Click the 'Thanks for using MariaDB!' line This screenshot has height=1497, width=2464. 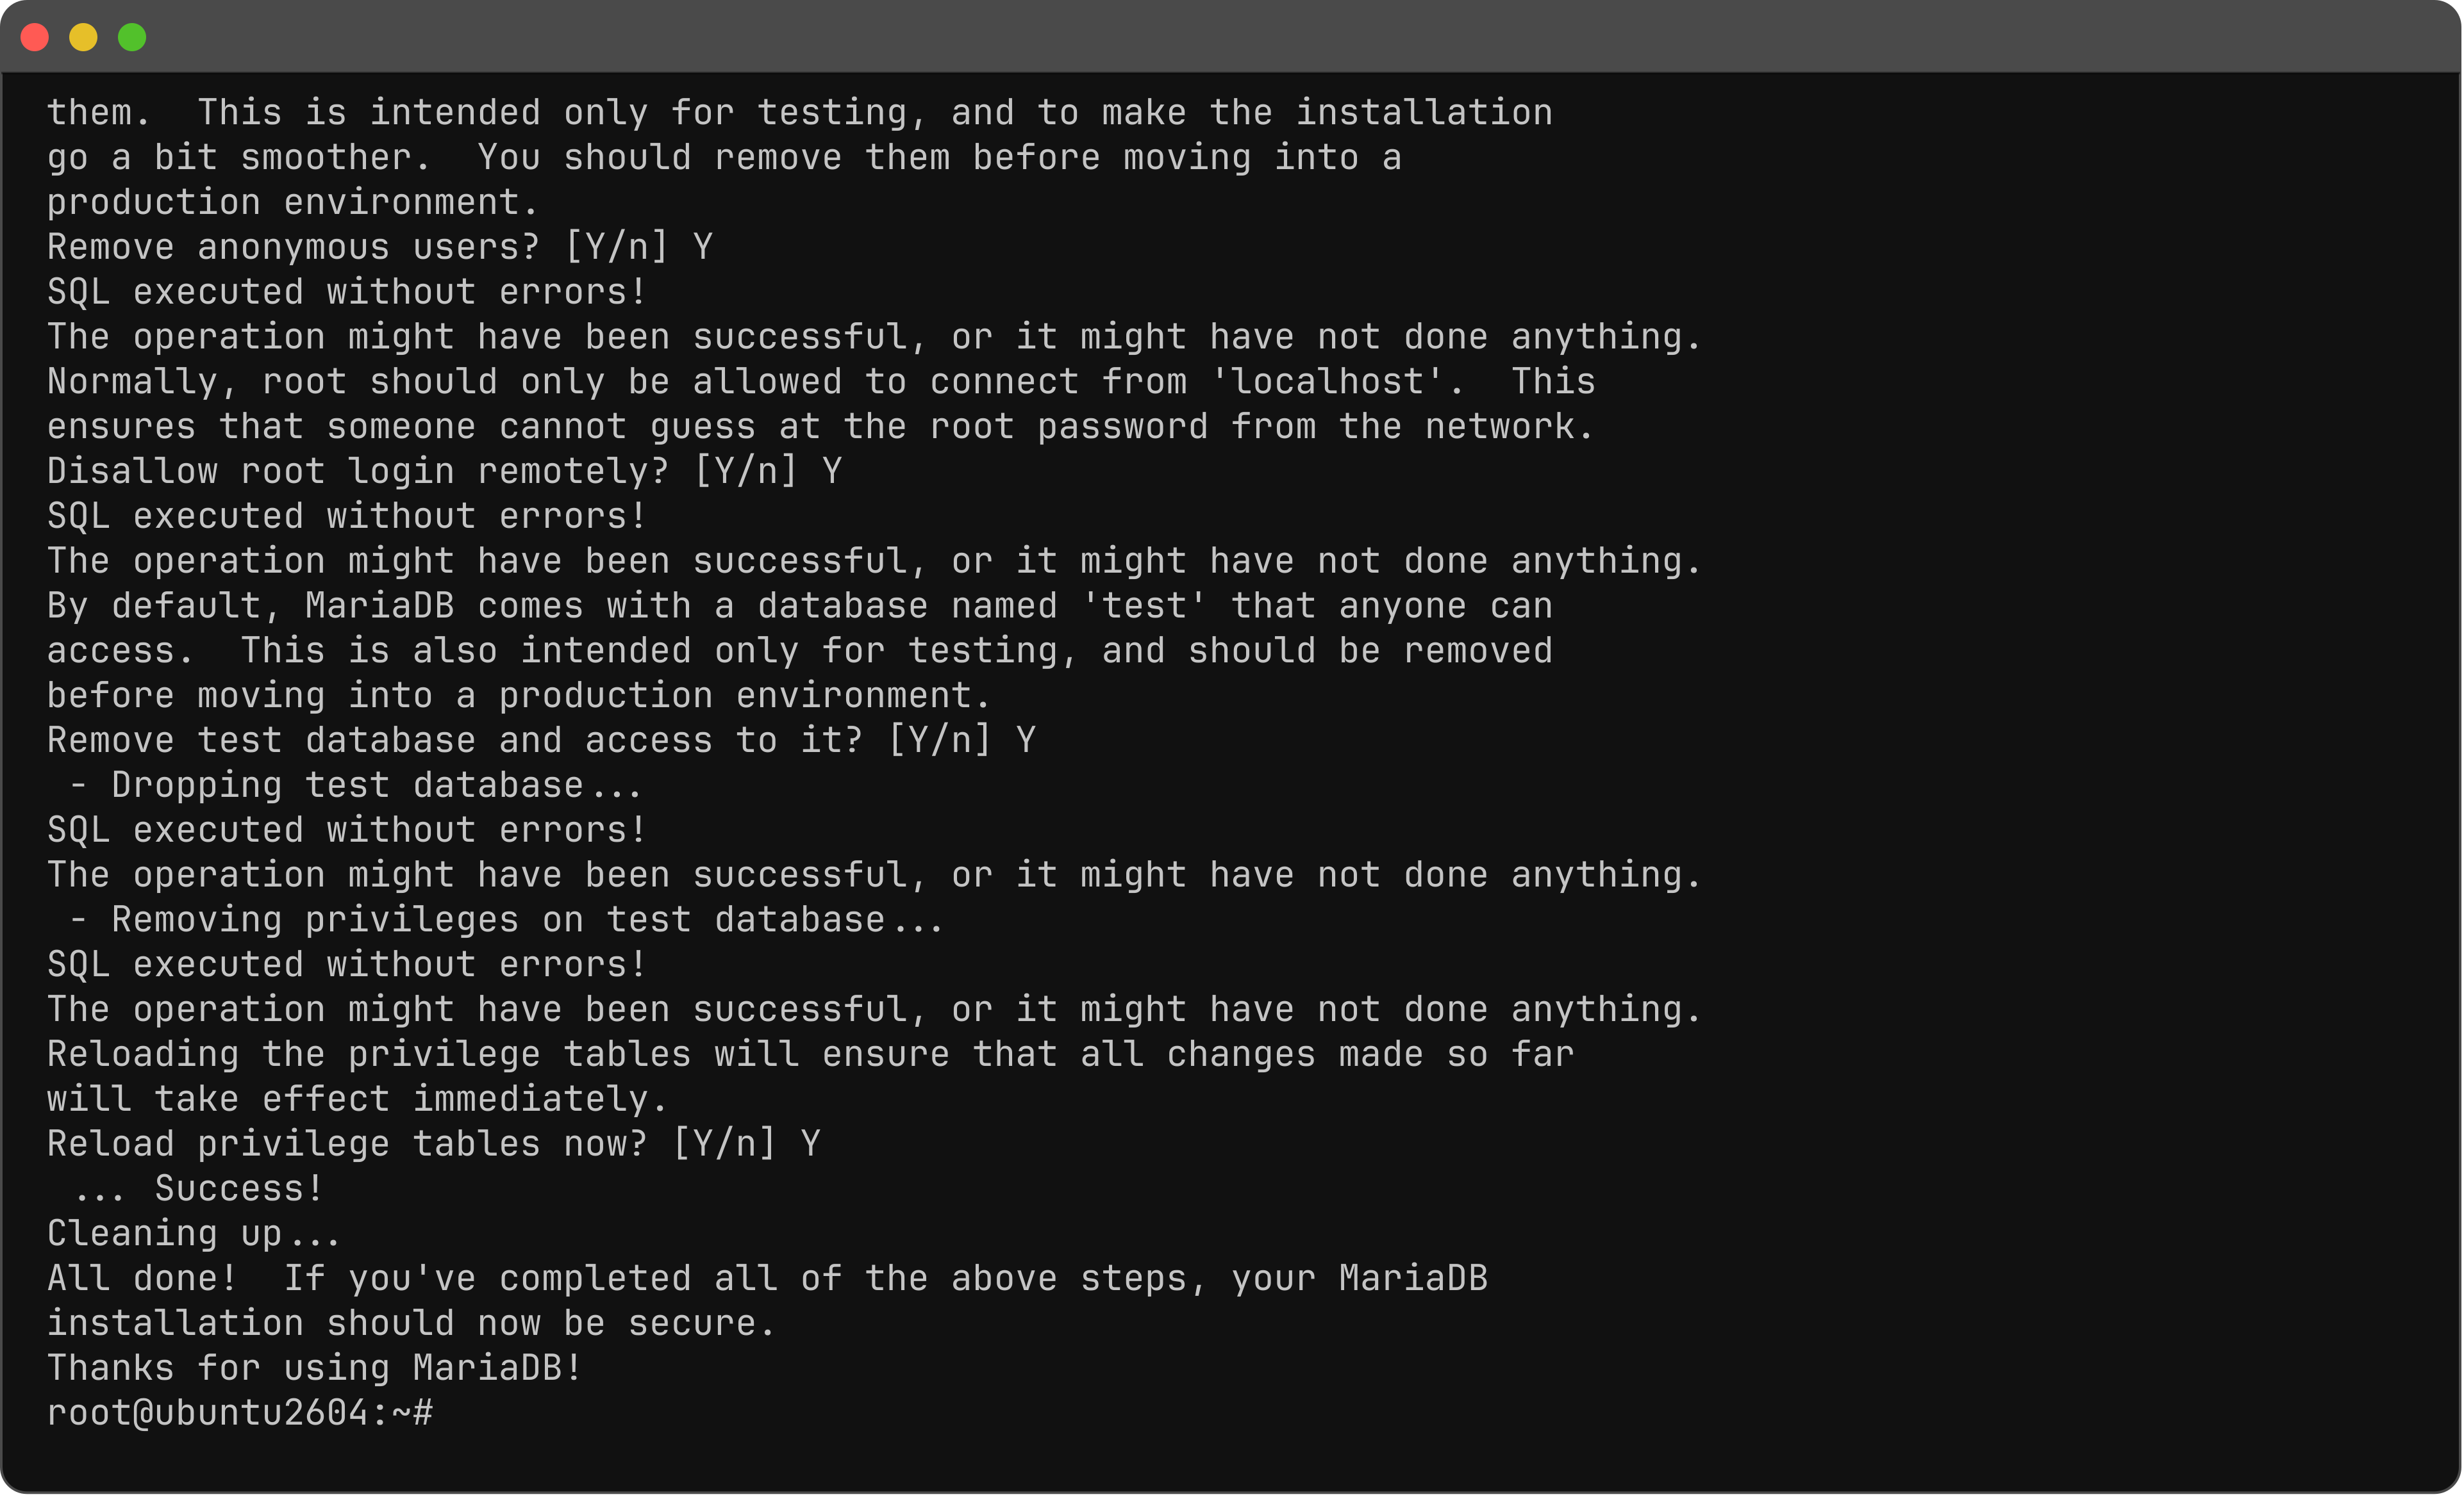point(314,1368)
